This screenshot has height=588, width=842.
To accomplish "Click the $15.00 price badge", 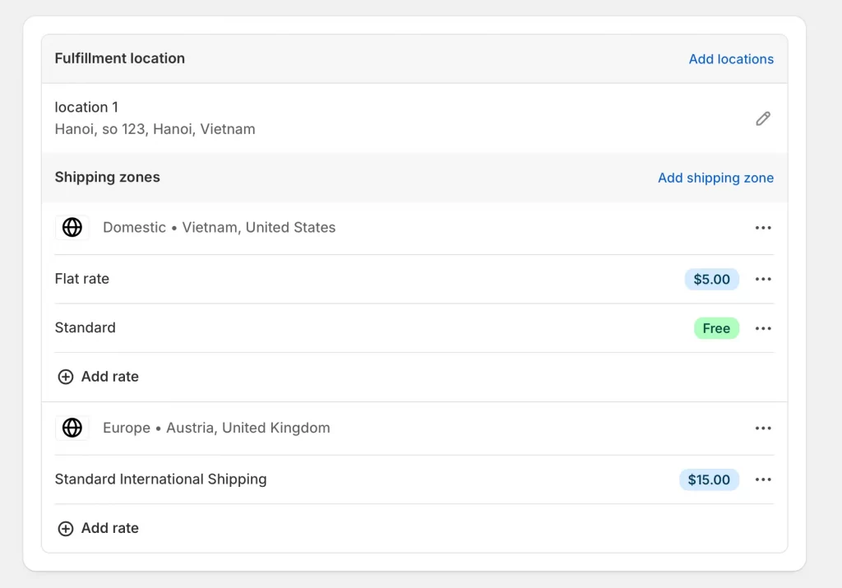I will [x=709, y=480].
